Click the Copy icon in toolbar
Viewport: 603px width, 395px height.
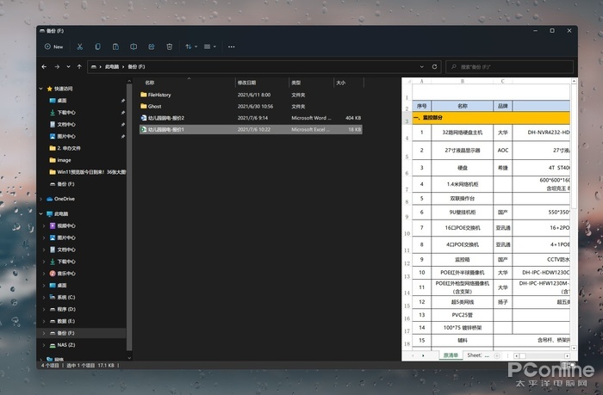tap(97, 46)
